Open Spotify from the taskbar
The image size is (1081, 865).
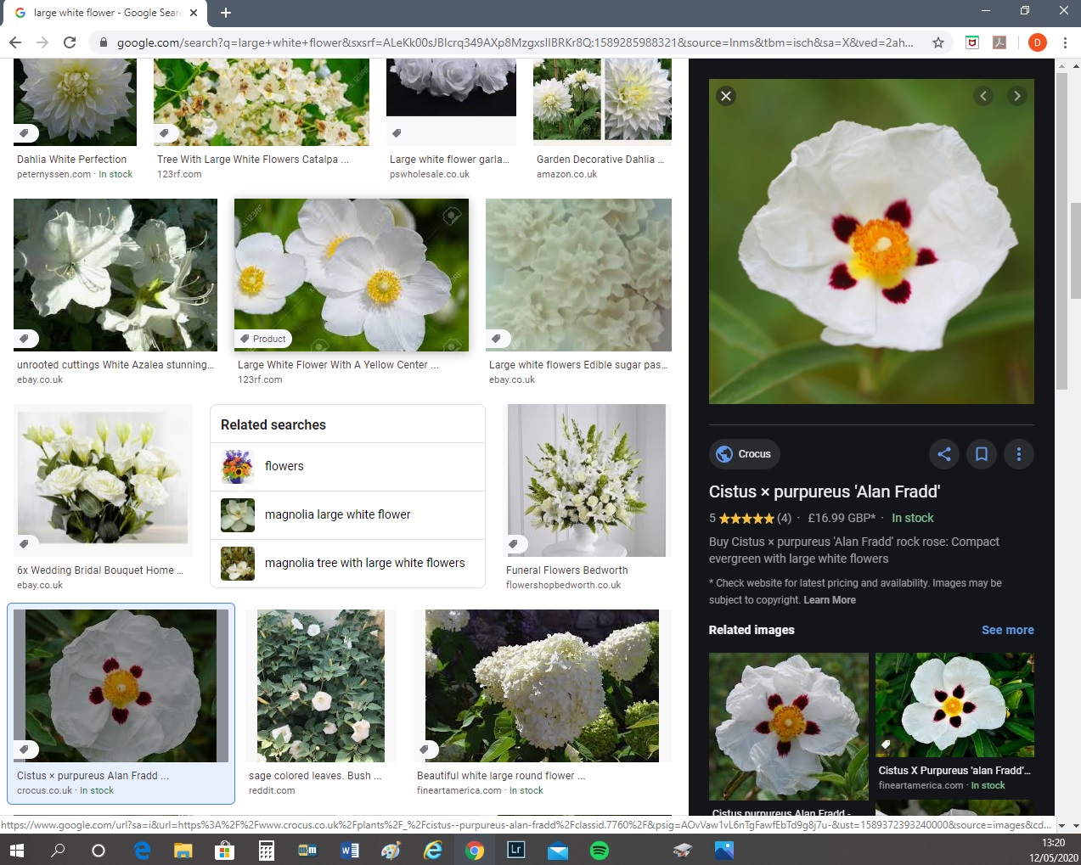[600, 850]
